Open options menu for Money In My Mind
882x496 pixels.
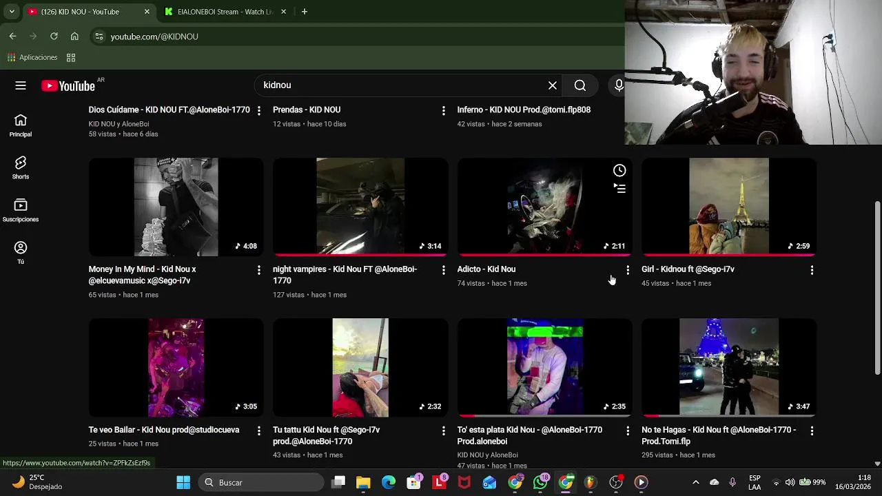point(259,270)
